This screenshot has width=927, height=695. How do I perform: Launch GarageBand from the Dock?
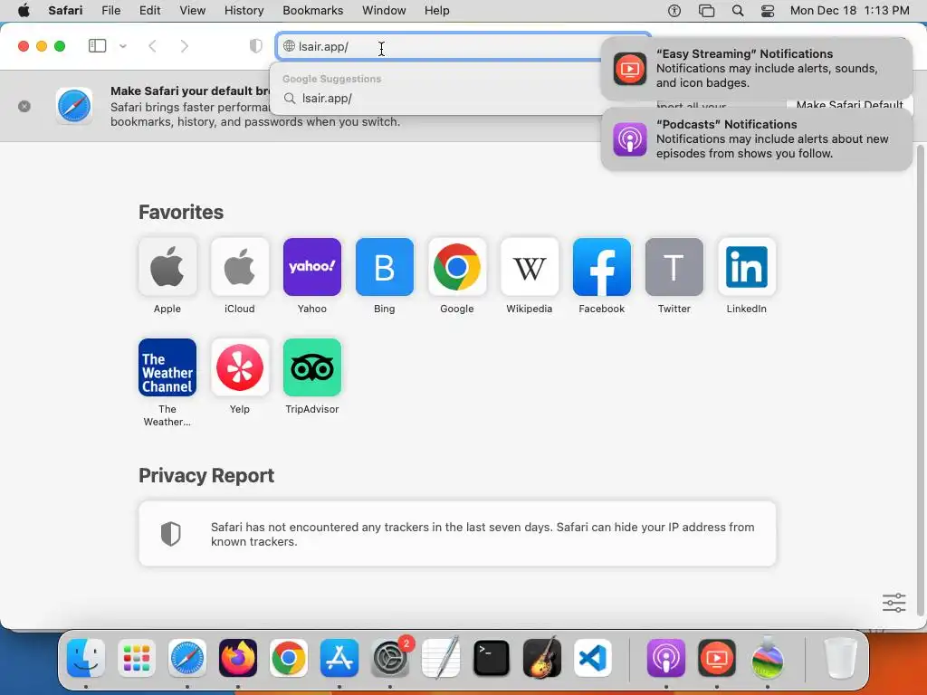click(542, 658)
